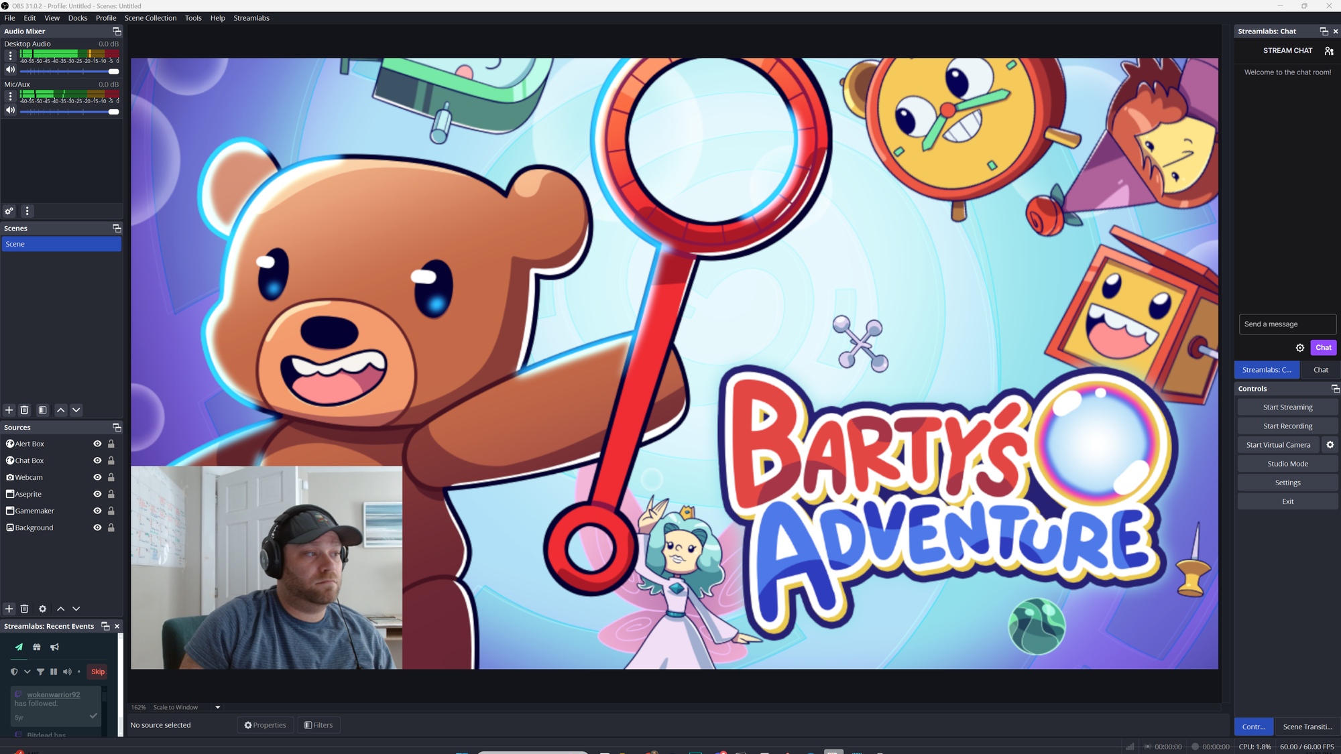Click the Properties button
Viewport: 1341px width, 754px height.
pos(265,725)
